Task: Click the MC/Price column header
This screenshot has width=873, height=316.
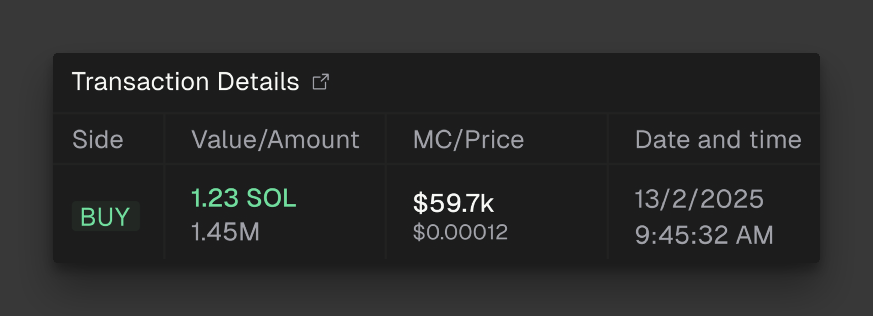Action: pos(468,139)
